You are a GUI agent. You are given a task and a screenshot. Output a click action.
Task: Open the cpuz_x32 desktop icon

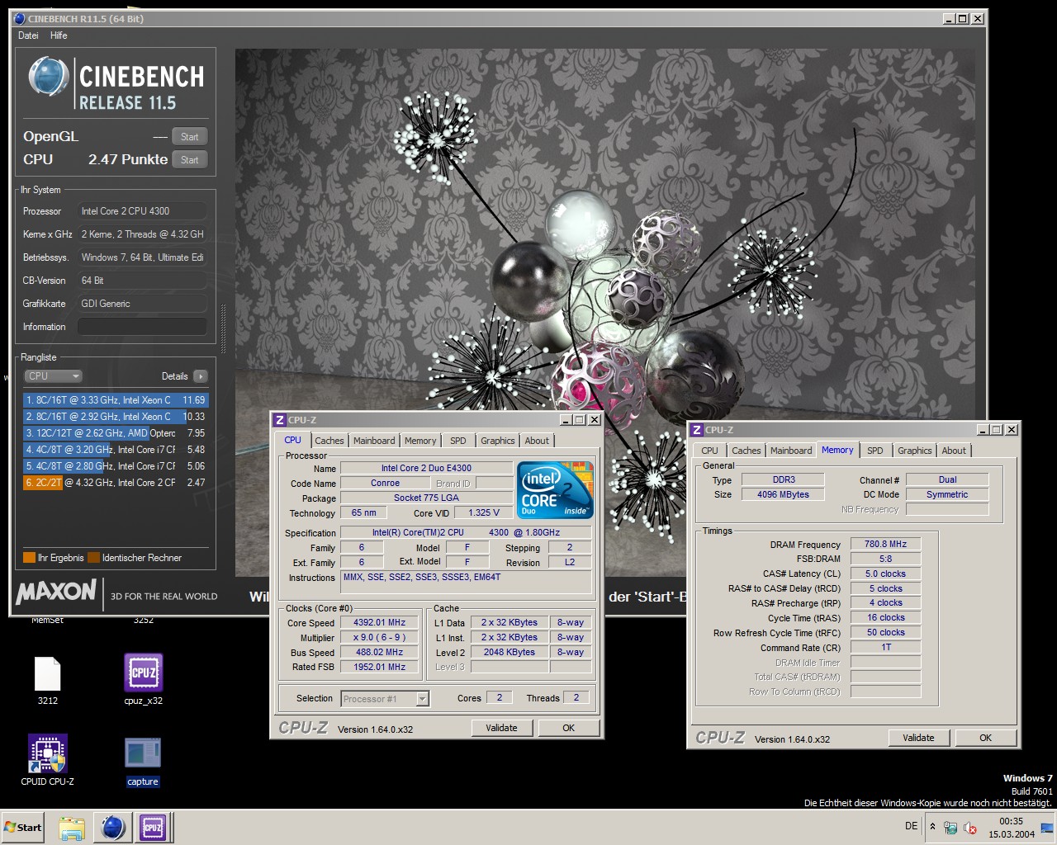coord(143,681)
